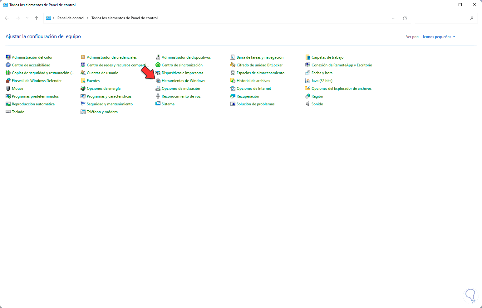Click the Dispositivos e impresoras icon
Image resolution: width=482 pixels, height=308 pixels.
pyautogui.click(x=158, y=73)
